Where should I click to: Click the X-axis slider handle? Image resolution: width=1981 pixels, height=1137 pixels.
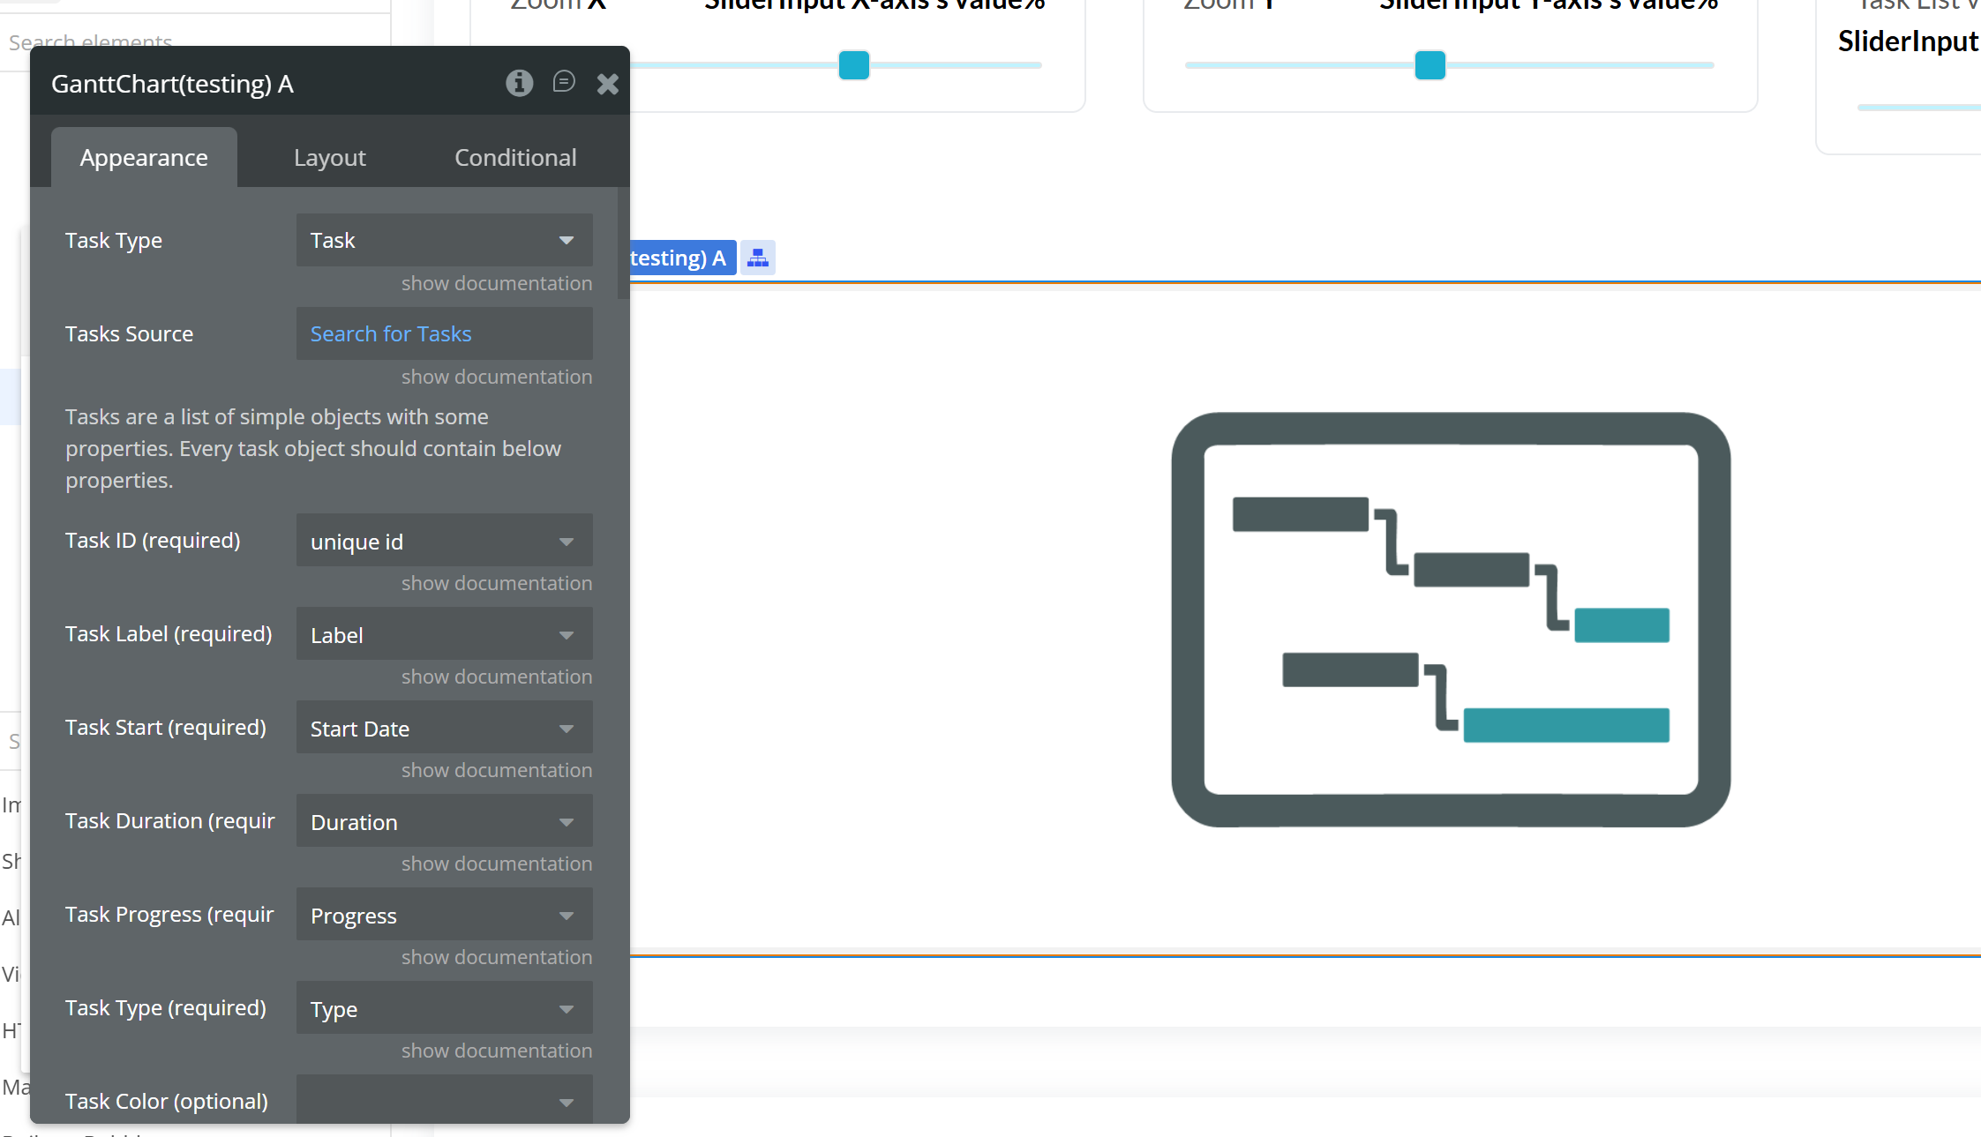click(853, 65)
